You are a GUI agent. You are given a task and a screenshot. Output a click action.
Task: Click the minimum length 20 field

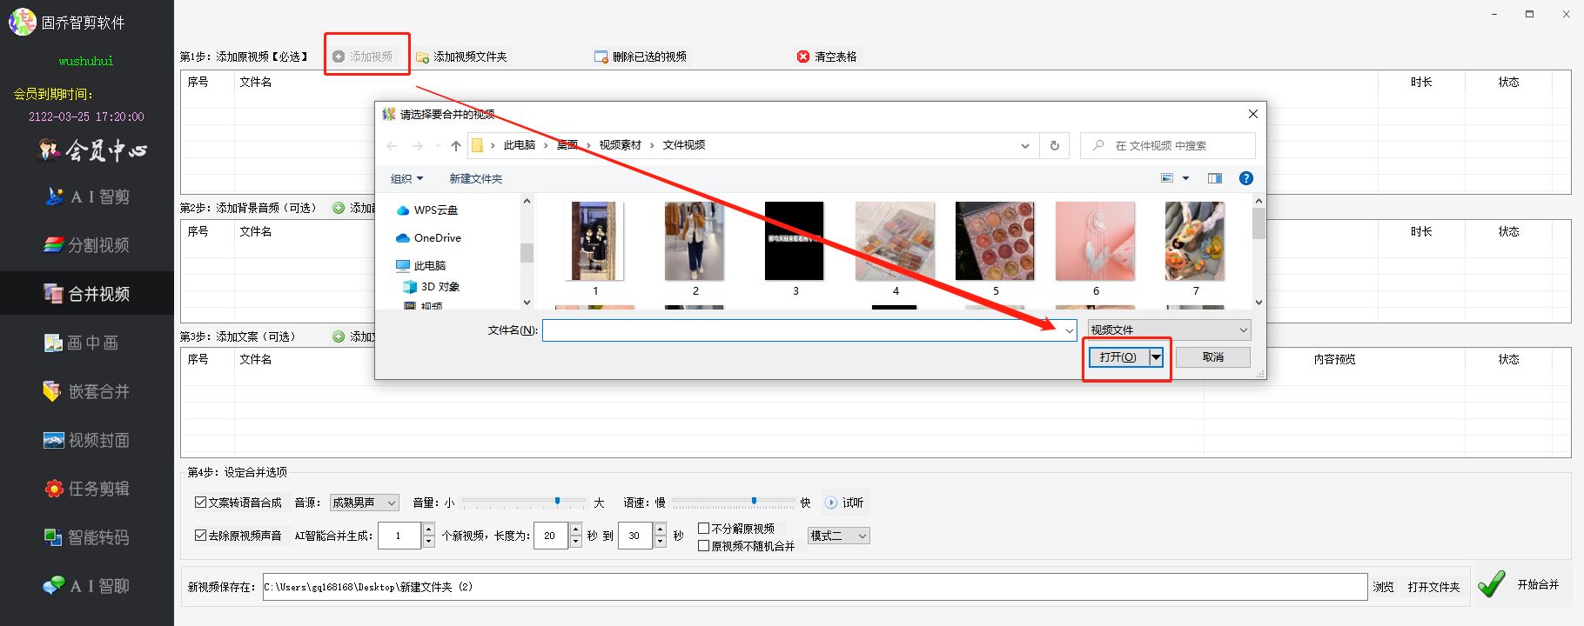(x=550, y=536)
